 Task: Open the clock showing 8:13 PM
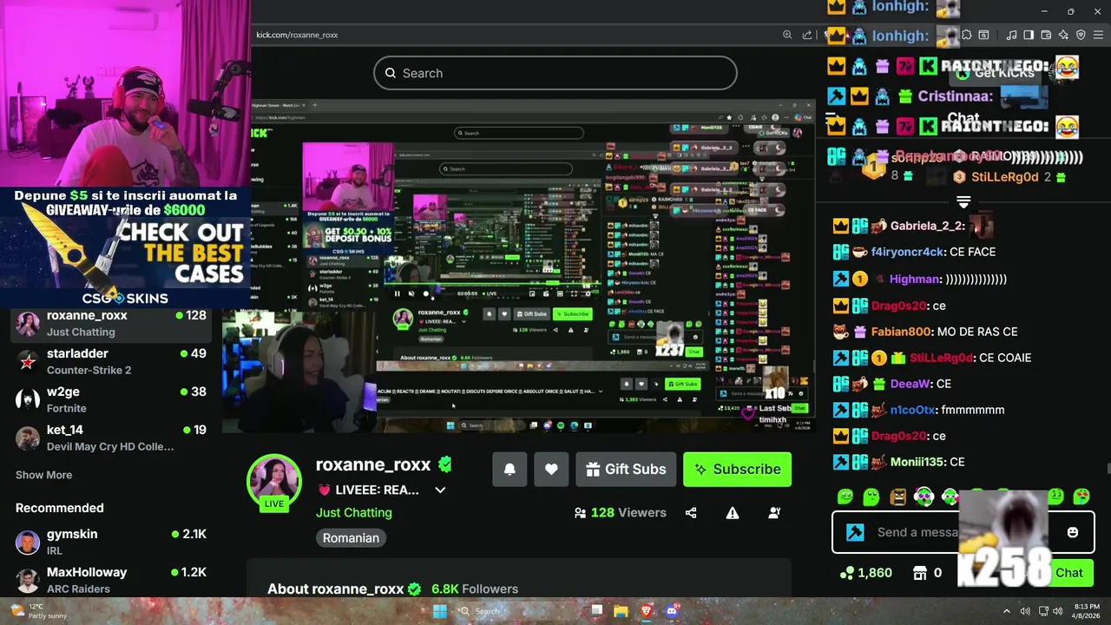pyautogui.click(x=1087, y=611)
